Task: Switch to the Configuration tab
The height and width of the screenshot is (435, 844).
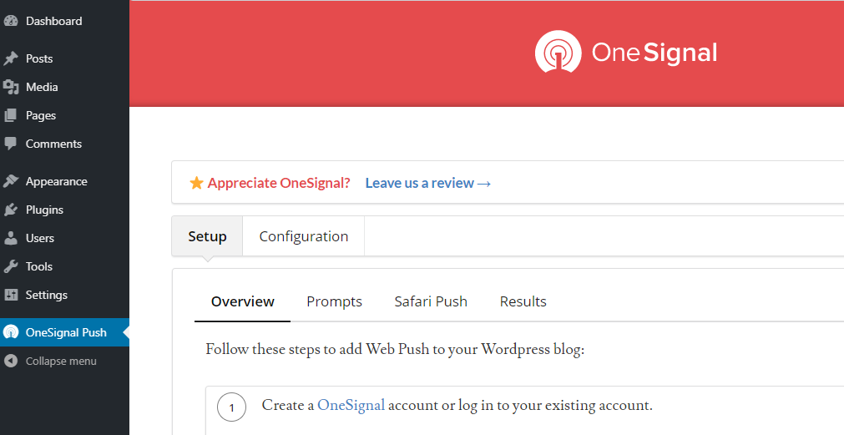Action: [304, 236]
